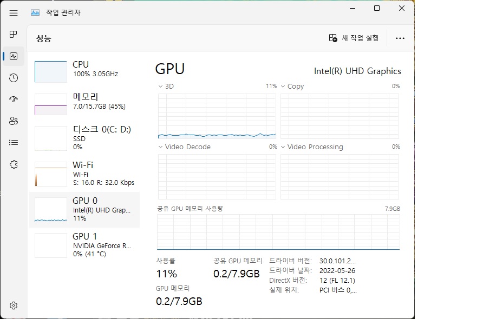Open the App history icon

pos(13,78)
